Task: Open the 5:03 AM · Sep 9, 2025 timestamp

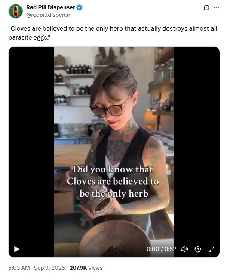Action: (37, 268)
